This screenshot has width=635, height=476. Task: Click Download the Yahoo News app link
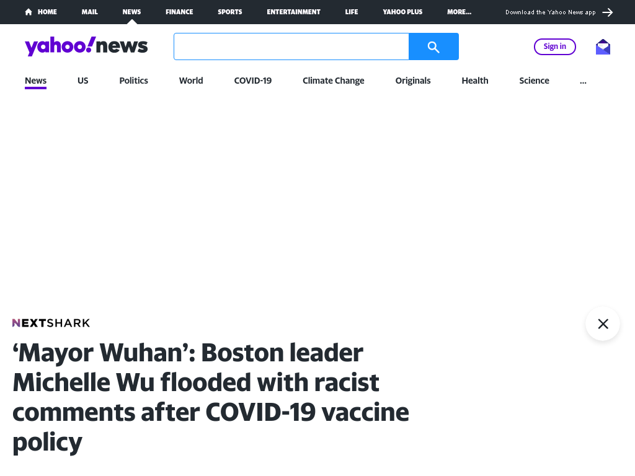point(551,12)
